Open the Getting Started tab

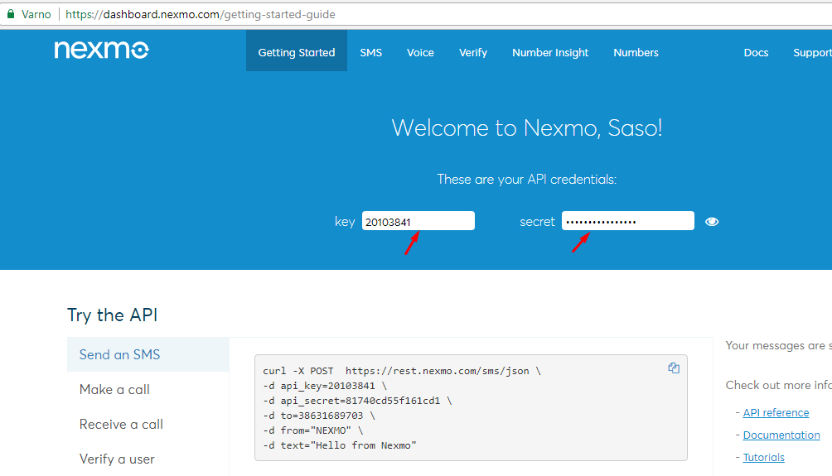(297, 52)
